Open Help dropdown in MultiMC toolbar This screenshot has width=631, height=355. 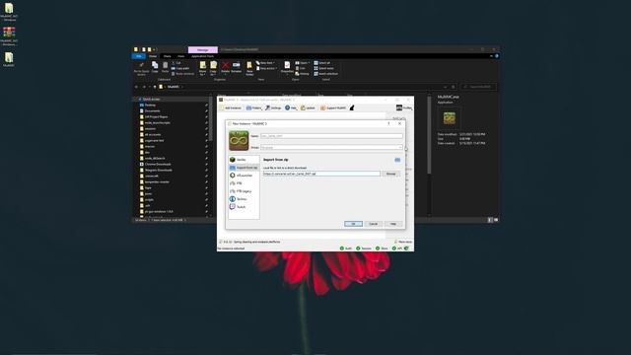[291, 107]
